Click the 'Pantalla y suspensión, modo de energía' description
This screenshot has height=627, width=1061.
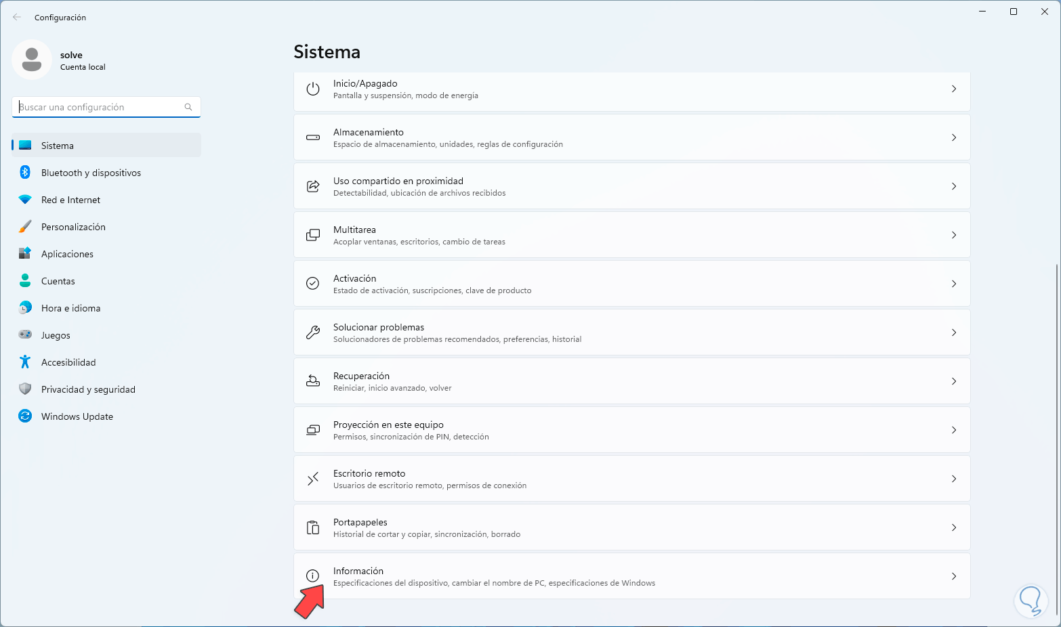pyautogui.click(x=406, y=95)
